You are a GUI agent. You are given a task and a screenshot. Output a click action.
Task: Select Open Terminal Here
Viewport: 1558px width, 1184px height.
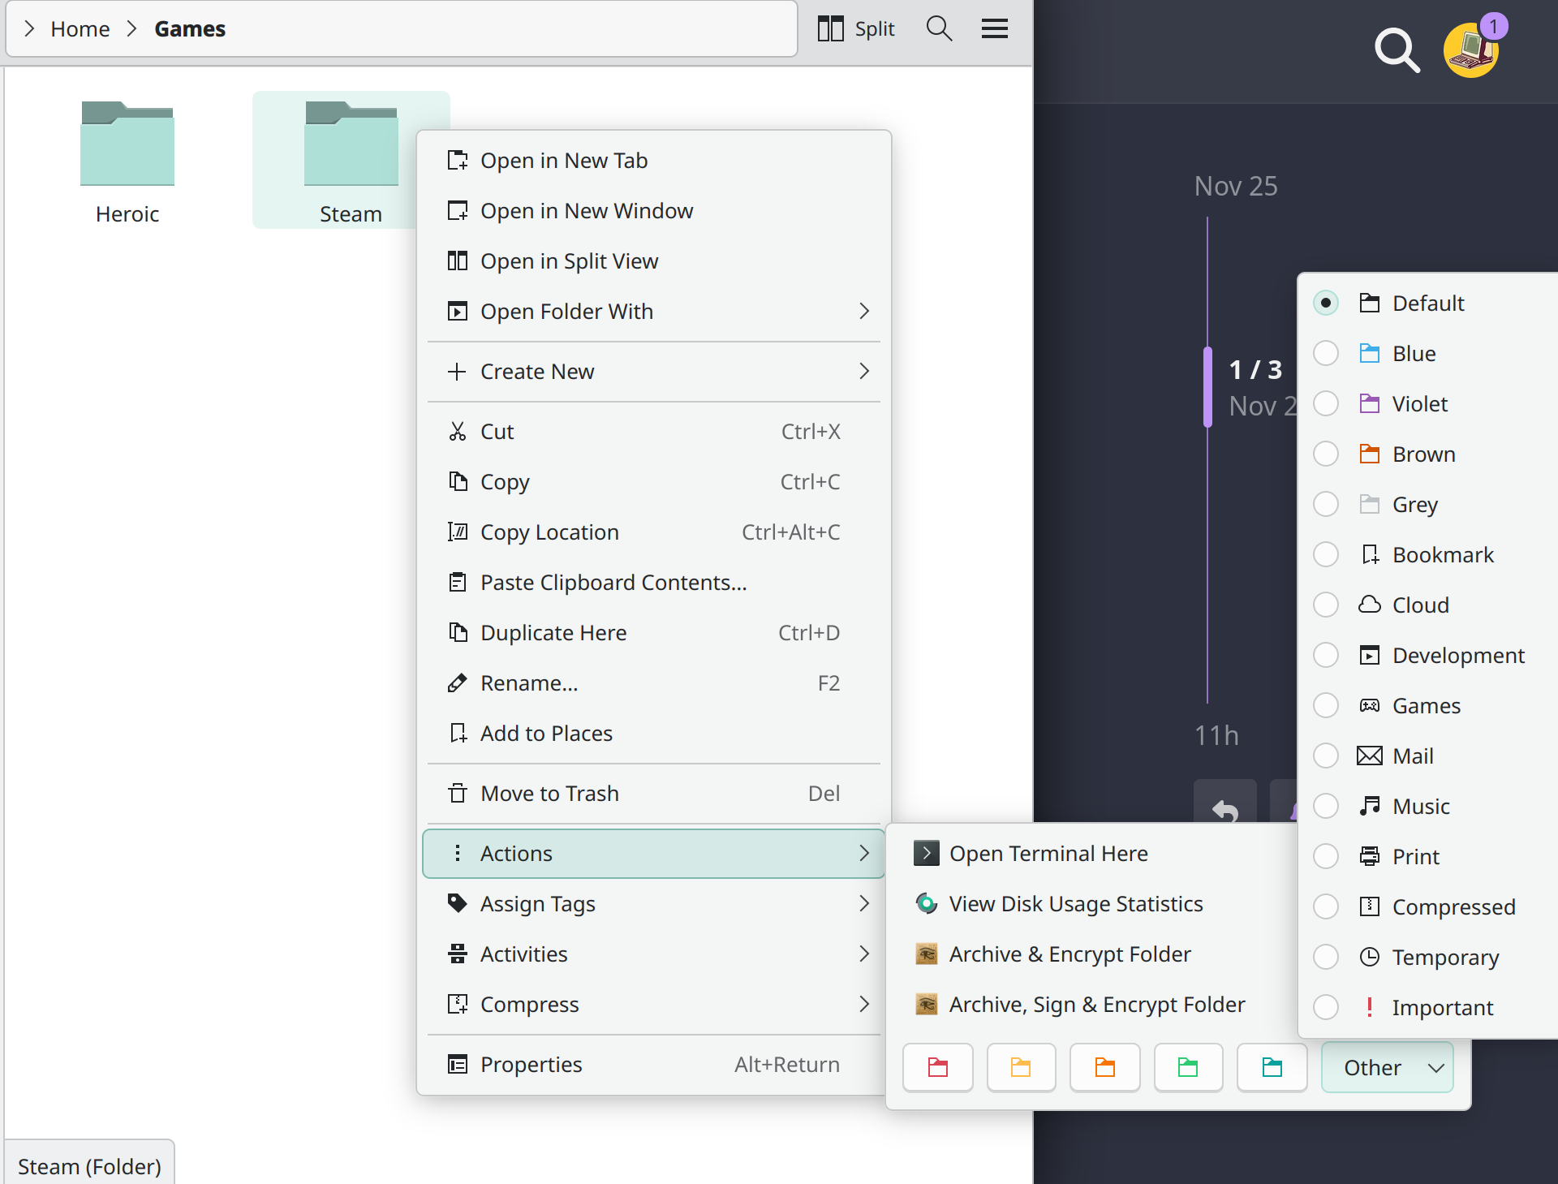1048,854
